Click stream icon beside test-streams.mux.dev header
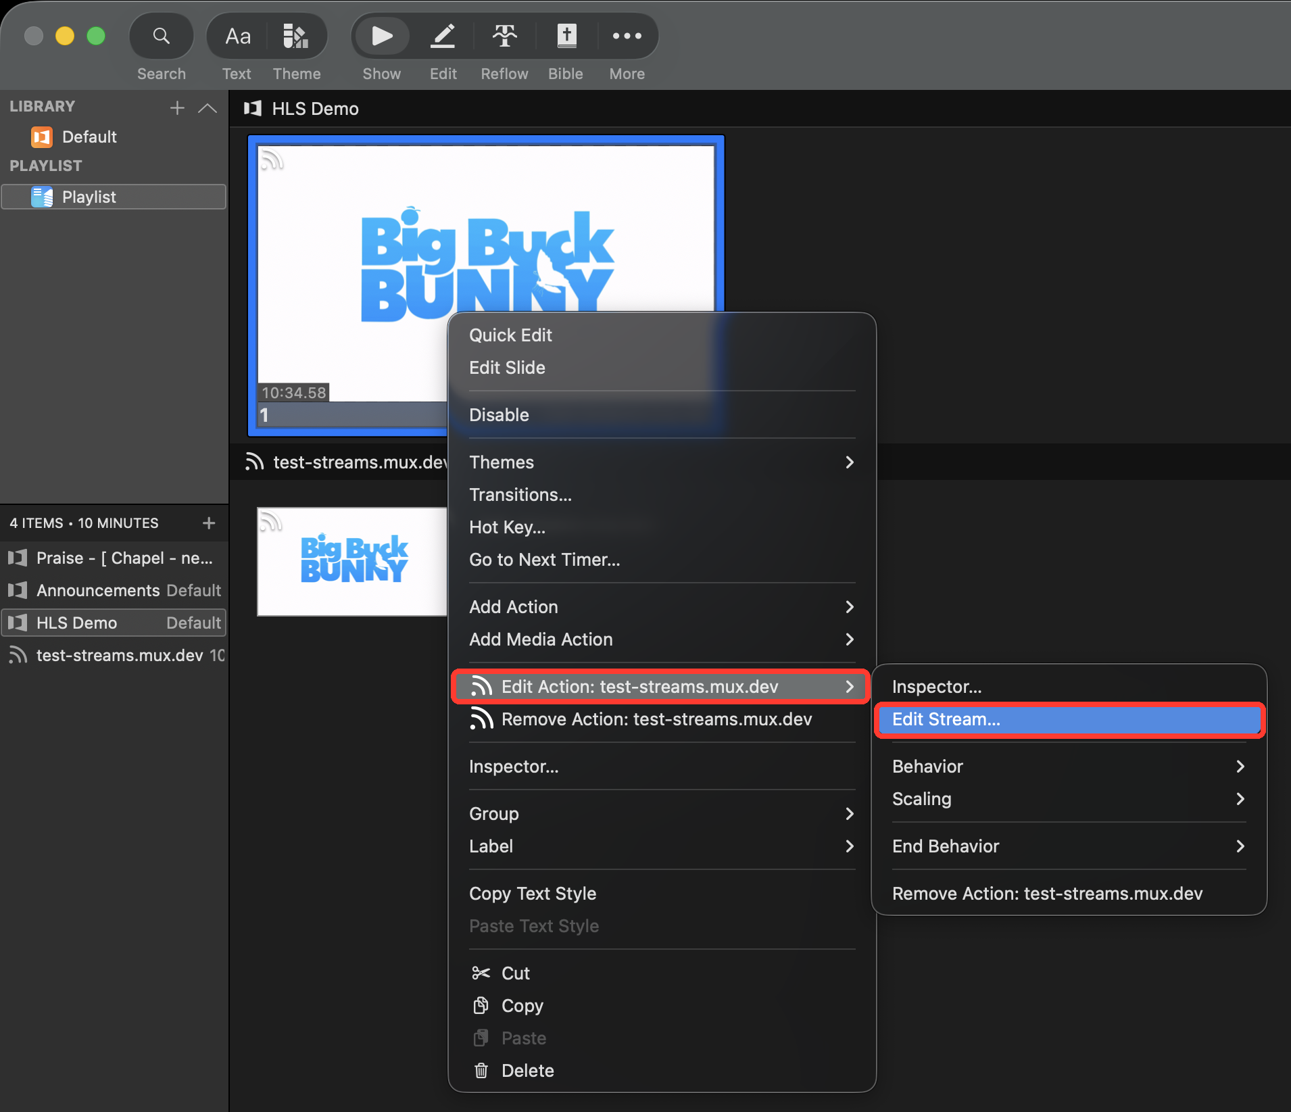Screen dimensions: 1291x1112 tap(254, 462)
